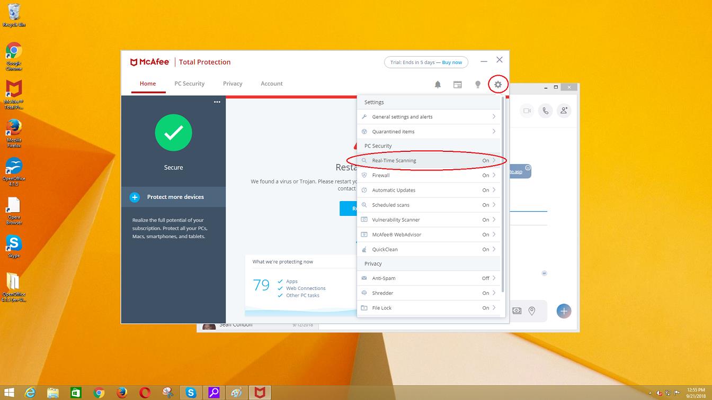Screen dimensions: 712x400
Task: Click the plus icon beside Protect more devices
Action: click(135, 197)
